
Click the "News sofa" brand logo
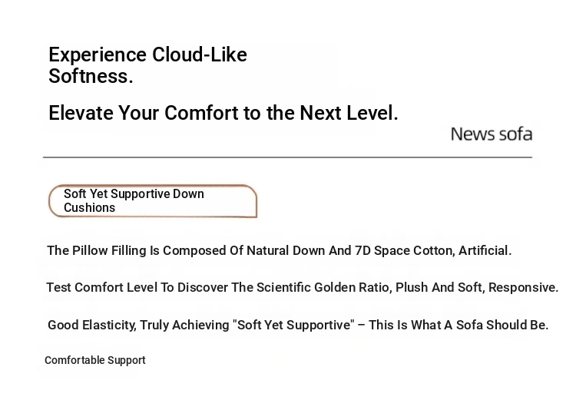(x=491, y=134)
